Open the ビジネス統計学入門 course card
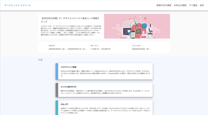 tap(104, 90)
